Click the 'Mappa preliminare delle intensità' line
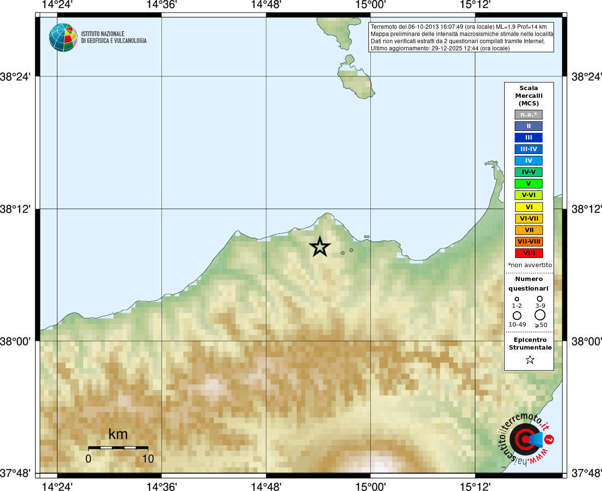Screen dimensions: 602x491 point(462,34)
